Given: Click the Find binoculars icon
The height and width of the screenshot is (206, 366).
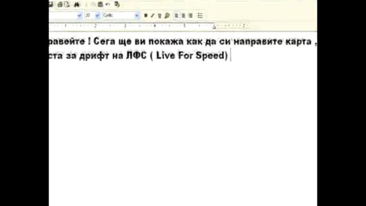Looking at the screenshot, I should point(77,5).
